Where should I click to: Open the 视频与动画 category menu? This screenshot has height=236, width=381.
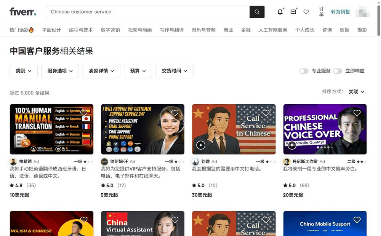[140, 30]
